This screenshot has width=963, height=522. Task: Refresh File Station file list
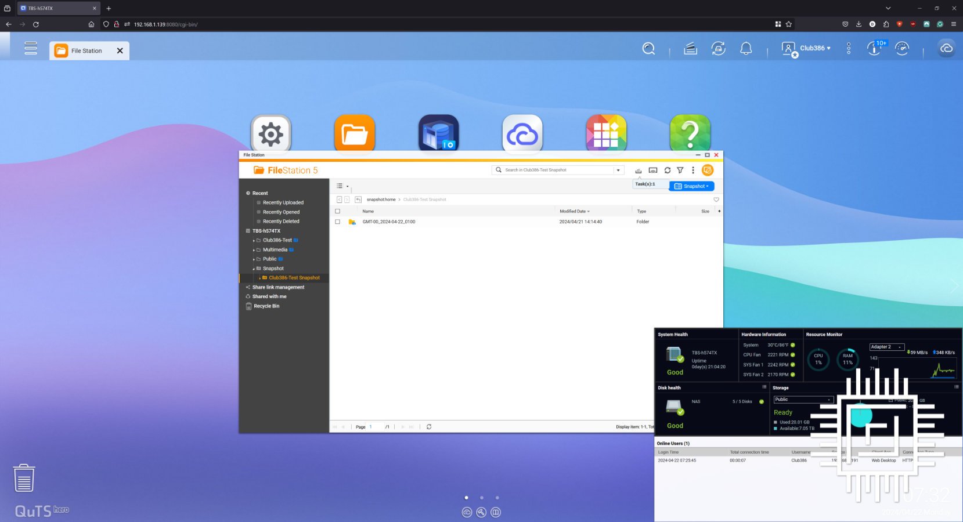[668, 171]
